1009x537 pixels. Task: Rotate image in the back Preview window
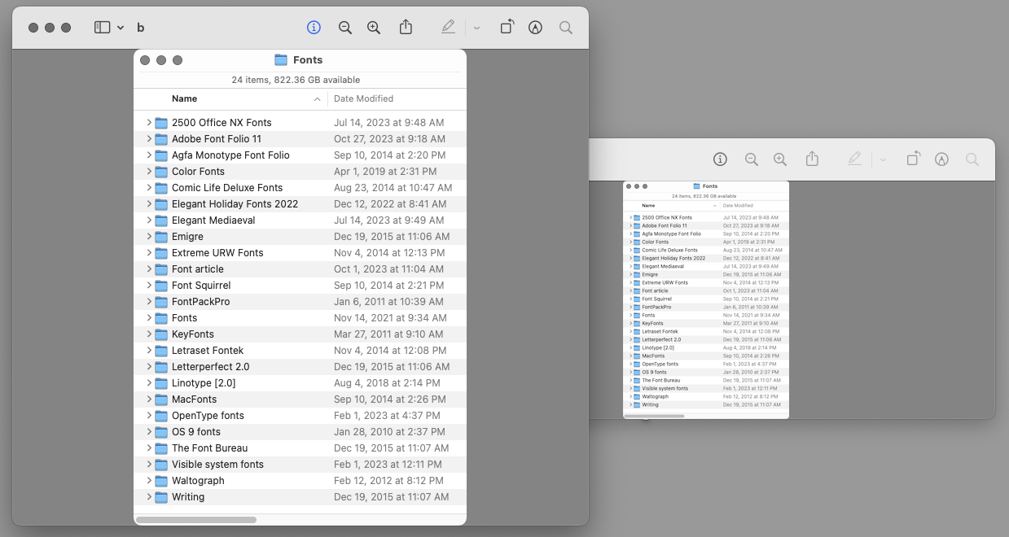pyautogui.click(x=913, y=159)
